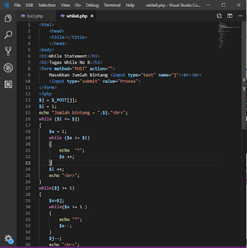
Task: Maximize the Visual Studio Code window
Action: pos(223,5)
